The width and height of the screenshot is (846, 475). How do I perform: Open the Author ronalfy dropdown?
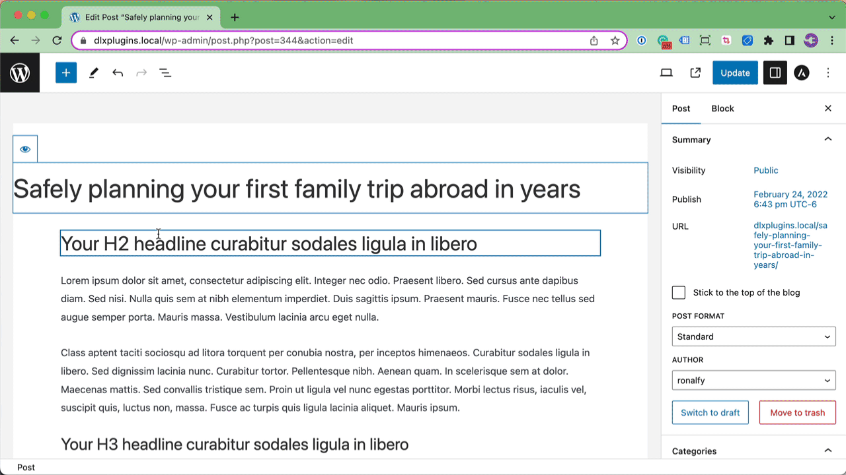[753, 381]
